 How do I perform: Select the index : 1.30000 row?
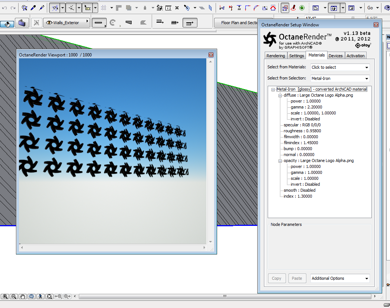[298, 197]
